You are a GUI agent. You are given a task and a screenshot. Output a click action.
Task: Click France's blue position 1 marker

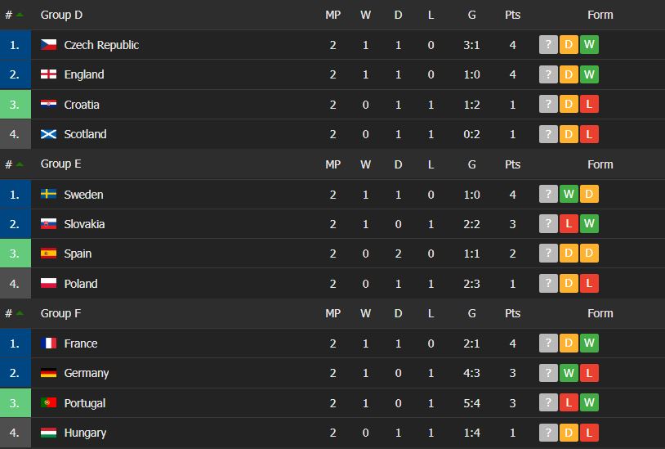click(x=16, y=343)
